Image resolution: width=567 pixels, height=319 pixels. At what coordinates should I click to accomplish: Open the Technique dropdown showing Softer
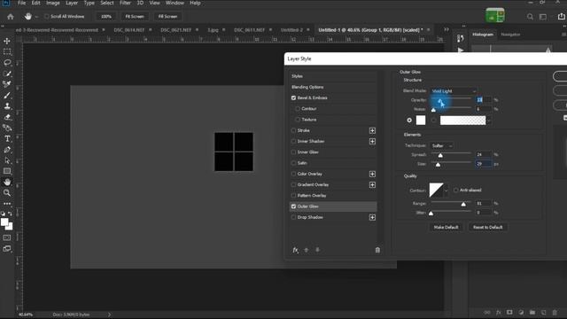[441, 145]
